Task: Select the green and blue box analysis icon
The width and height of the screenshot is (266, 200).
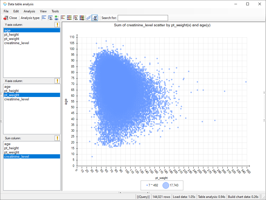Action: [x=56, y=18]
